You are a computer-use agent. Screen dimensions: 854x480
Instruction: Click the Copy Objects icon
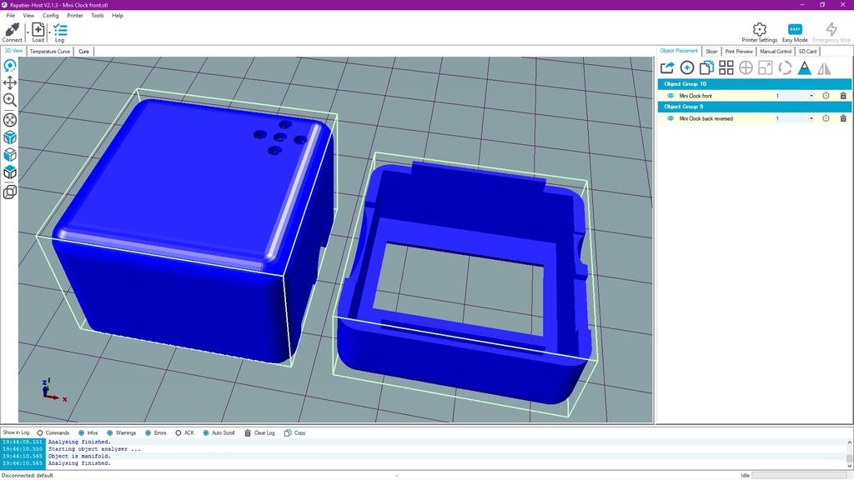[706, 67]
